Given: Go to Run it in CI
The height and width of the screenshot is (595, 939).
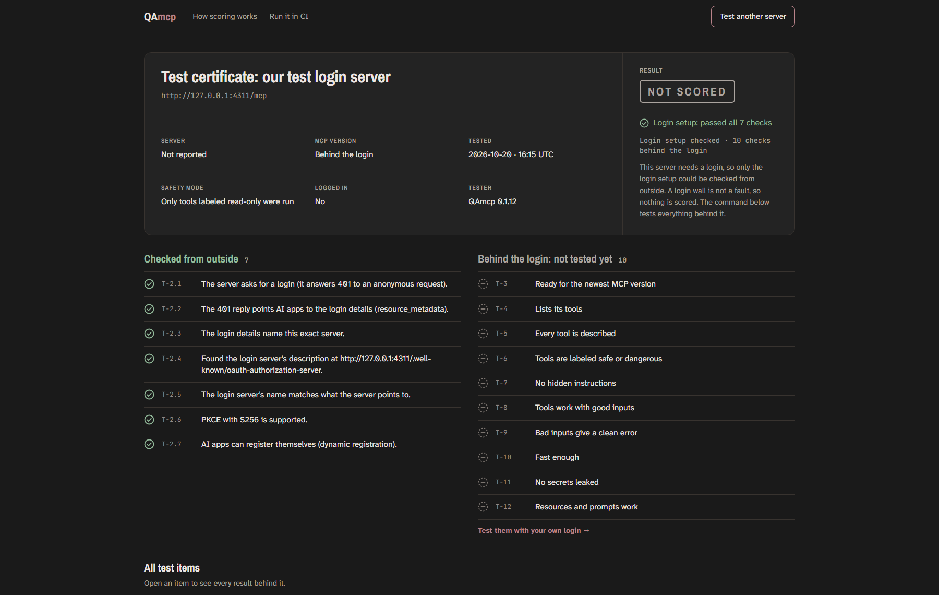Looking at the screenshot, I should pyautogui.click(x=289, y=16).
